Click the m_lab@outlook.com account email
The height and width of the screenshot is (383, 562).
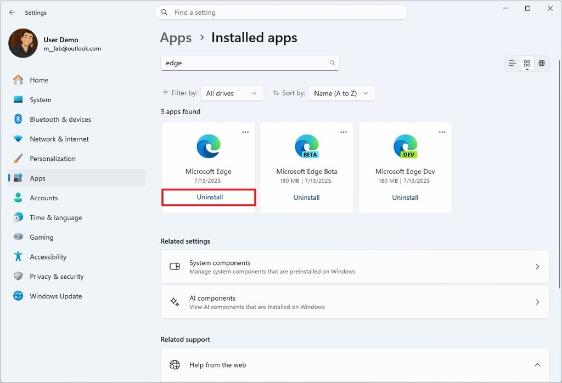(x=72, y=49)
